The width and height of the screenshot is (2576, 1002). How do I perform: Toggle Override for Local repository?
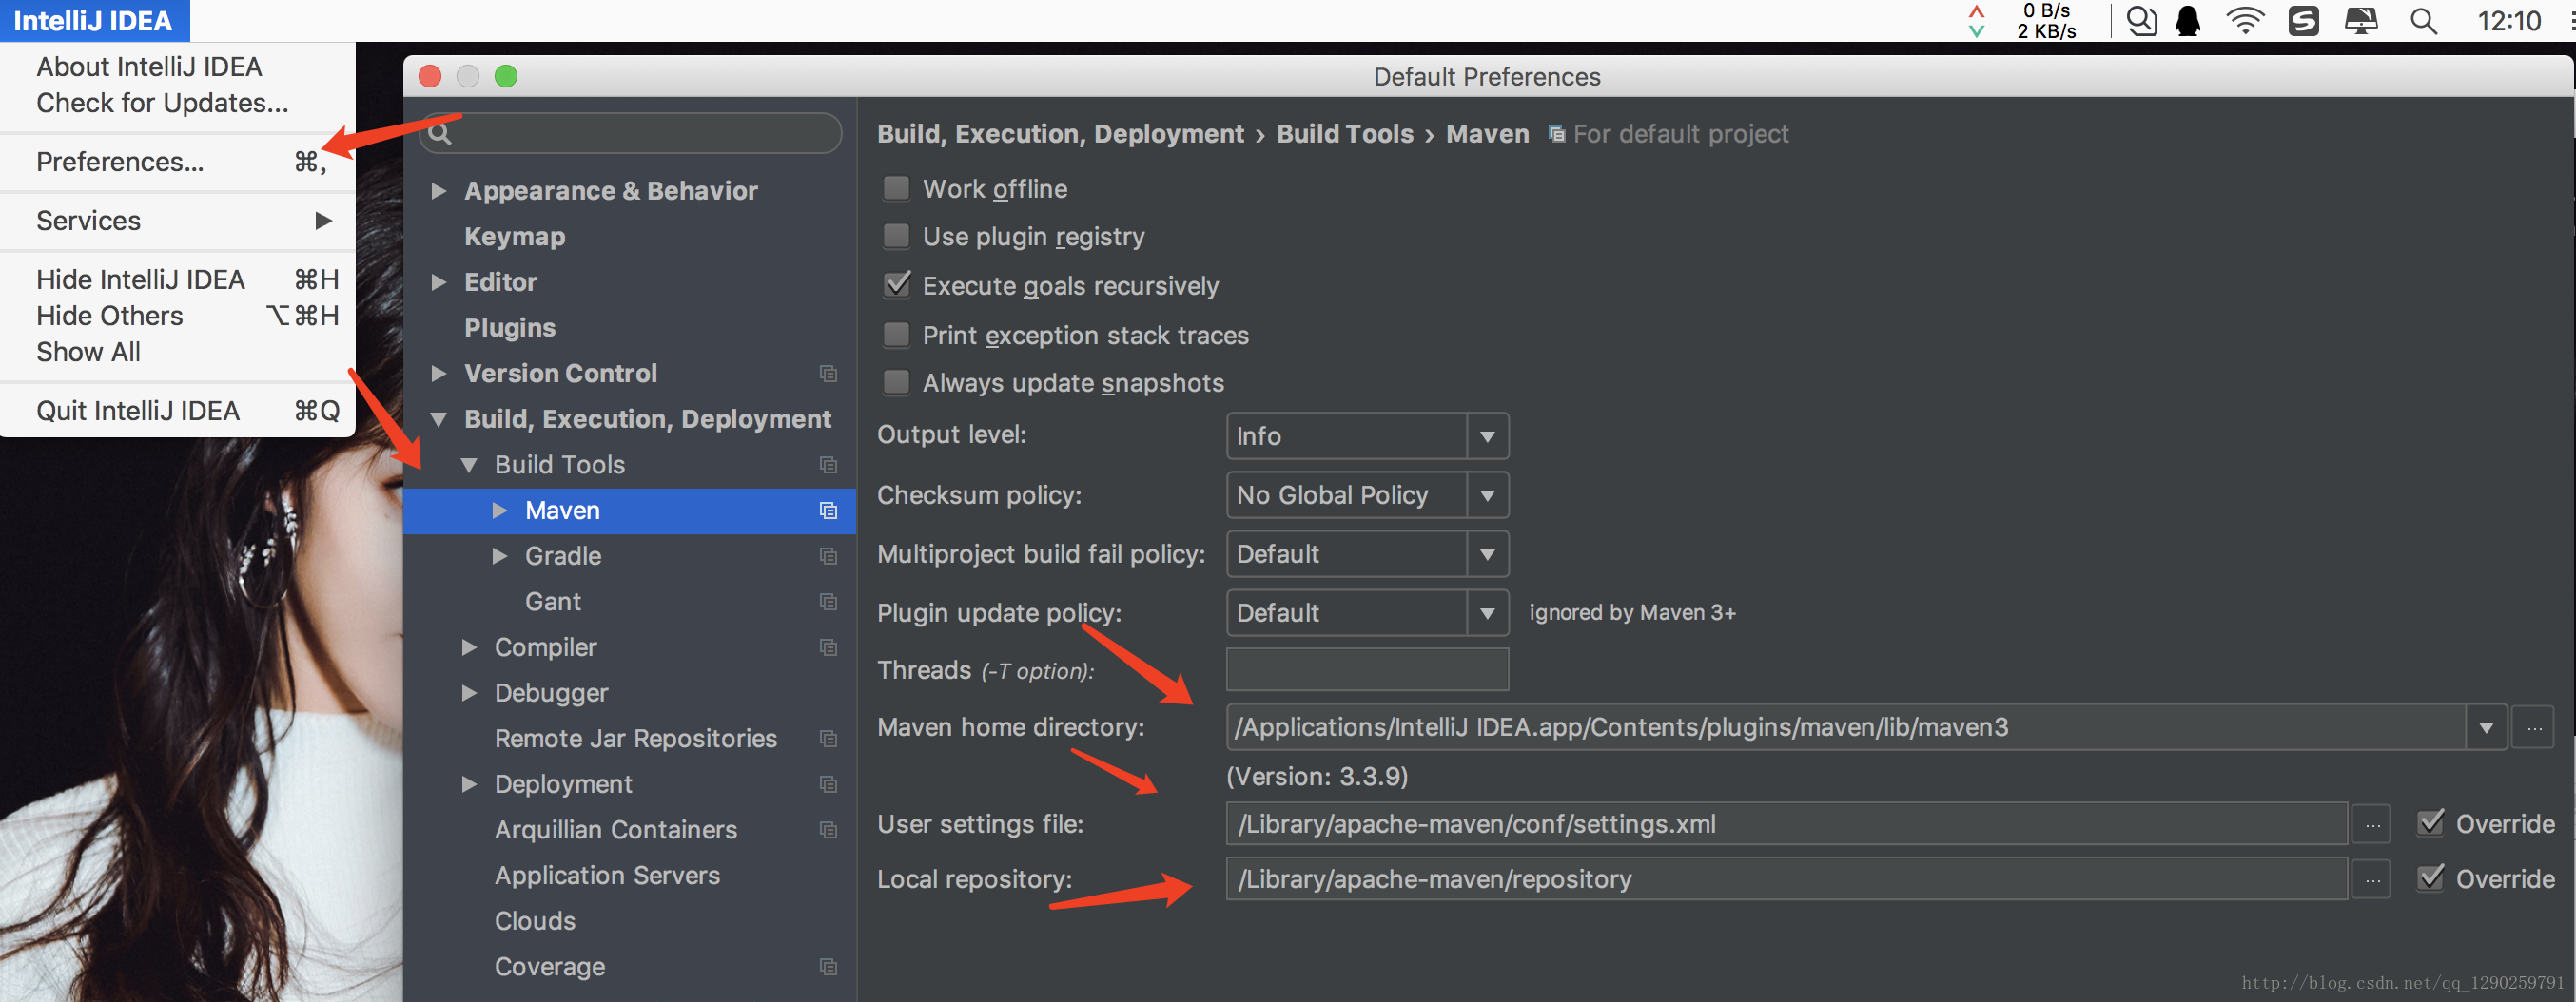tap(2431, 879)
